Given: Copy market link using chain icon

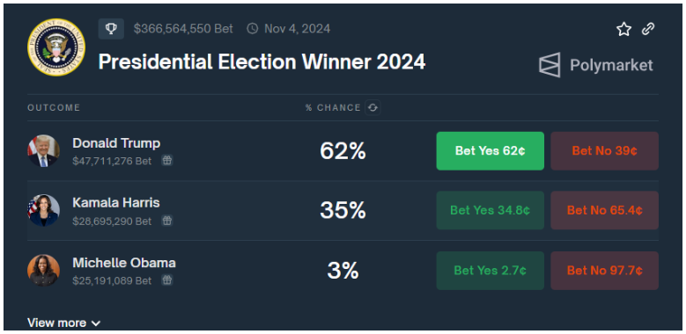Looking at the screenshot, I should [x=648, y=29].
